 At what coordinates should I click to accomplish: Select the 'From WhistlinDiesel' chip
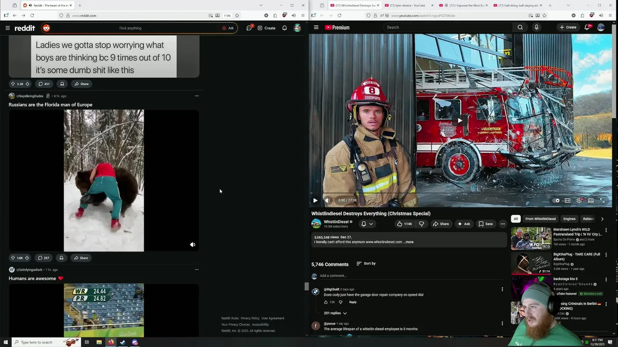click(541, 219)
